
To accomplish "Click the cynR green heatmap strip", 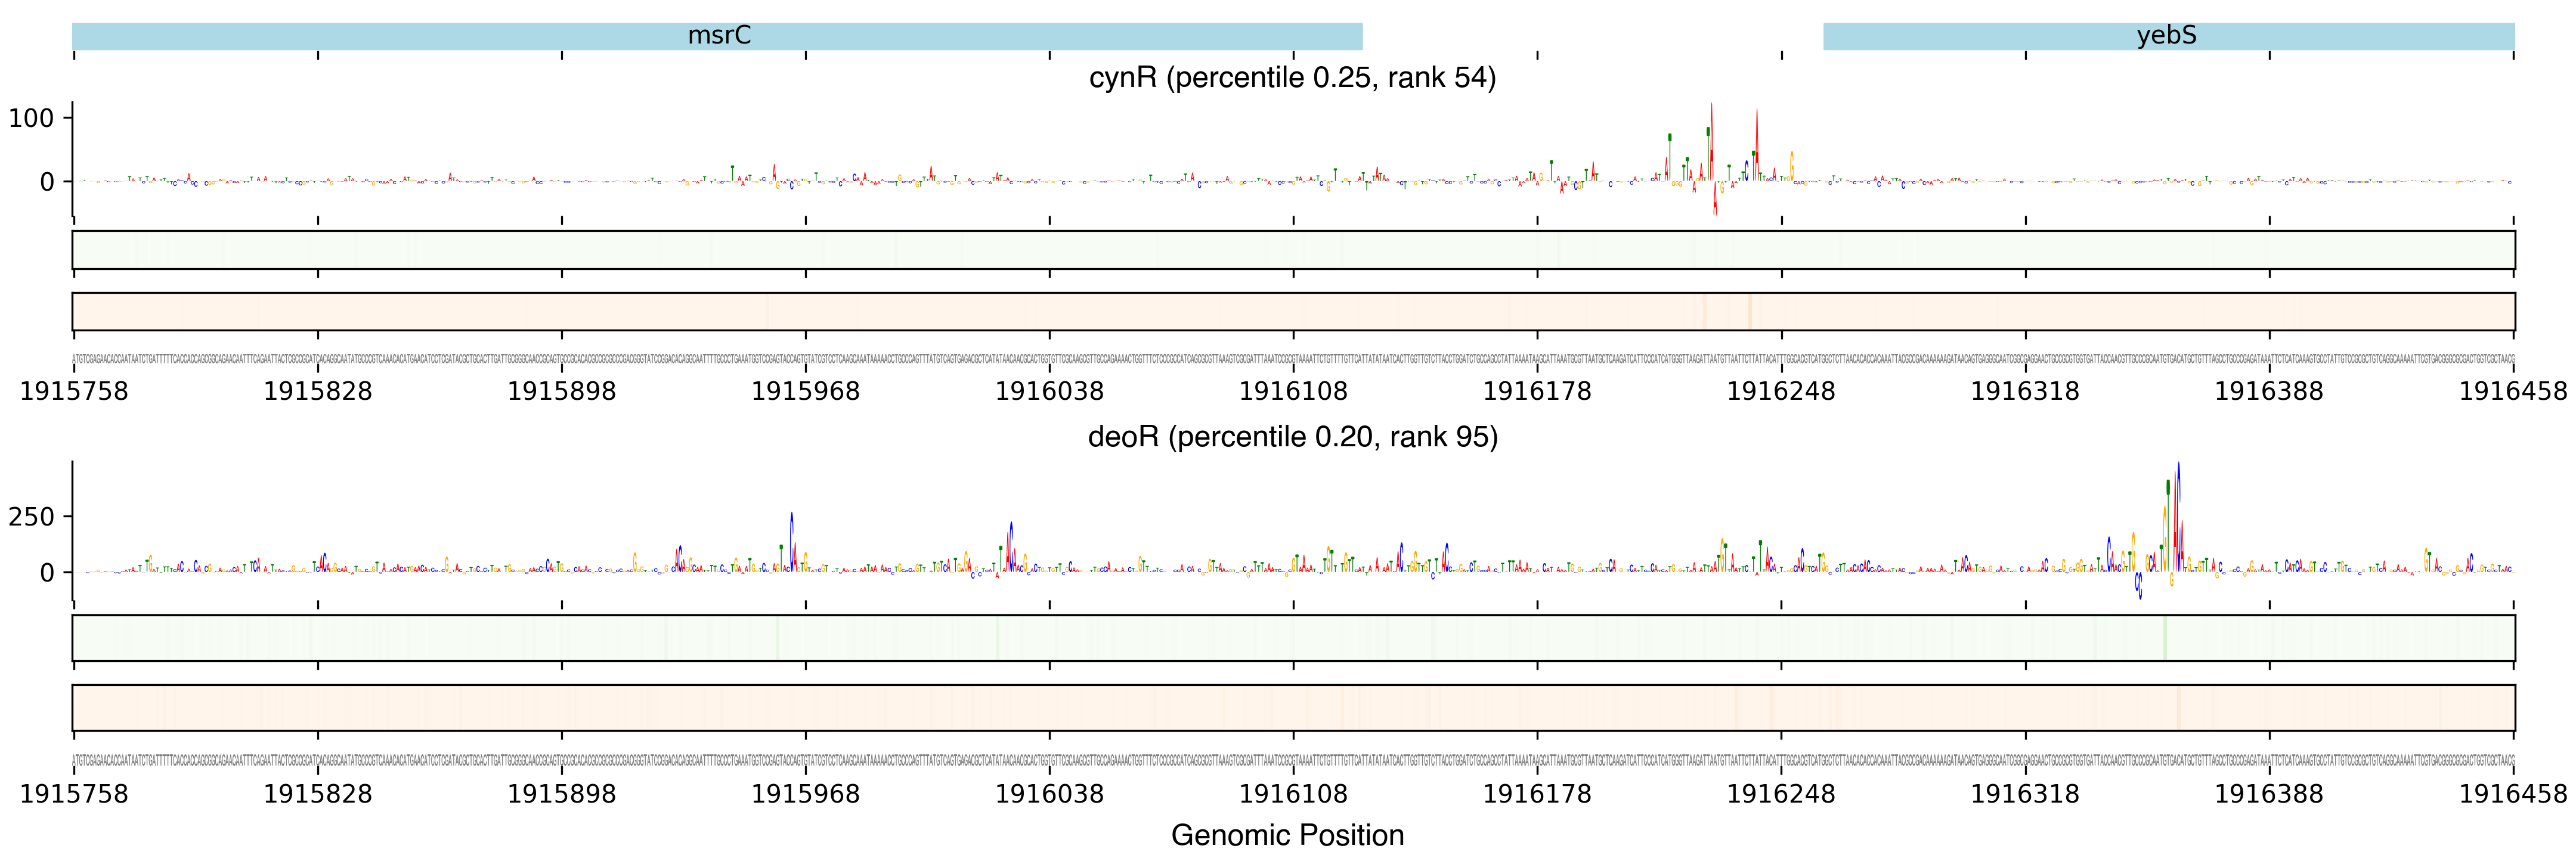I will tap(1292, 250).
